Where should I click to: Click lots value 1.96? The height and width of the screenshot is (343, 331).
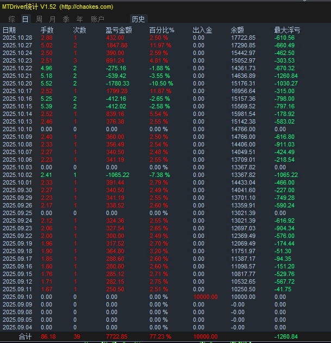(x=47, y=243)
